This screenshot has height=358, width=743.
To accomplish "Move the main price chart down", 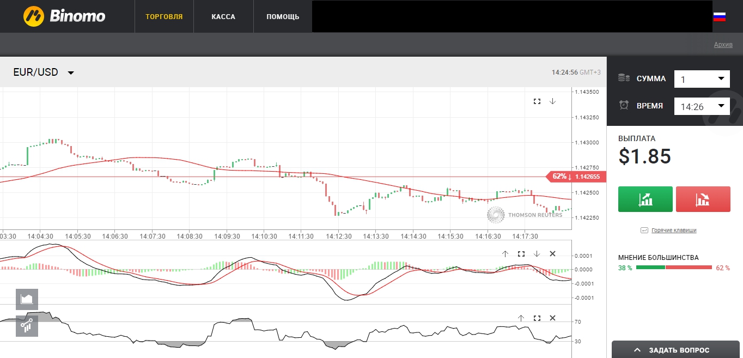I will (x=552, y=101).
